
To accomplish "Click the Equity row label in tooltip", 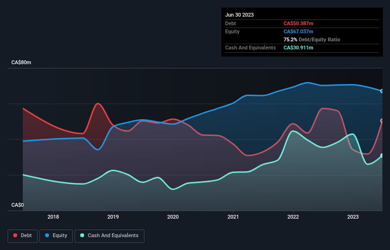I will [x=232, y=31].
